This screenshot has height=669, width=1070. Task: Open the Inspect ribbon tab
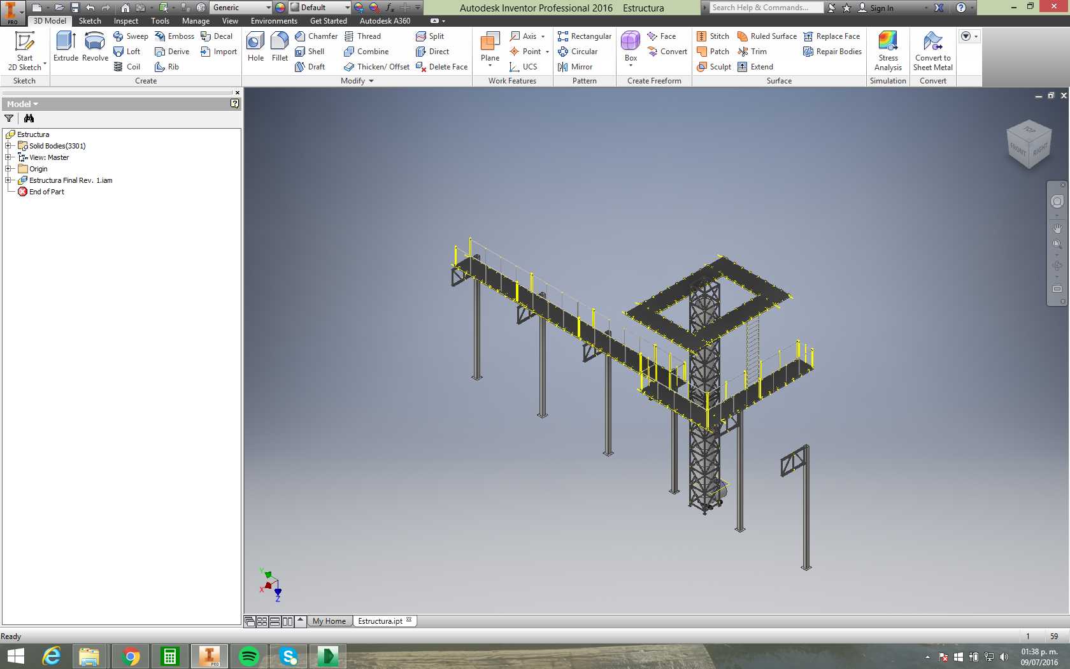coord(126,21)
